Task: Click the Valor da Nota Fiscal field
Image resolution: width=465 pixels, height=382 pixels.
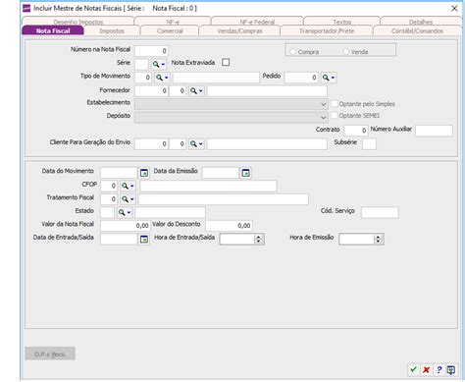Action: 125,226
